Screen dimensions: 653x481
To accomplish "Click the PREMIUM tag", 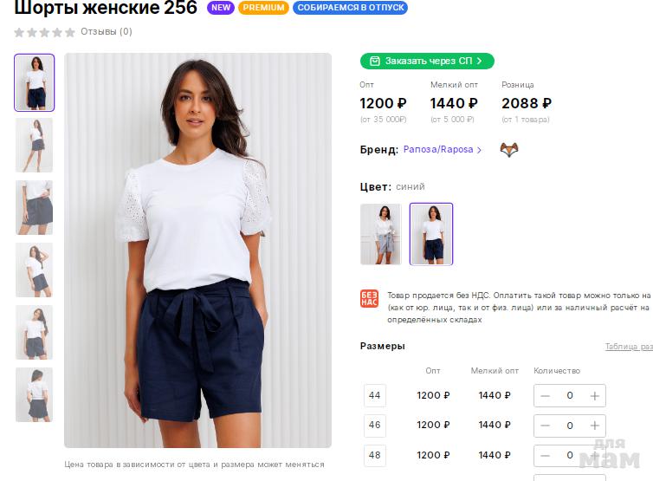I will click(x=263, y=8).
